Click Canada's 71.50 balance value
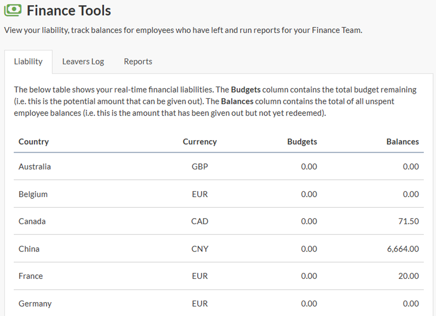The width and height of the screenshot is (436, 316). [409, 221]
